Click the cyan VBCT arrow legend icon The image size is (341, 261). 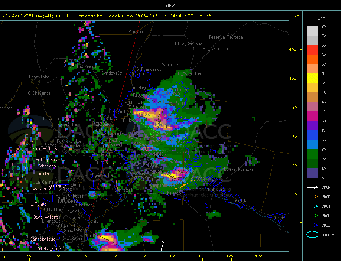click(312, 206)
